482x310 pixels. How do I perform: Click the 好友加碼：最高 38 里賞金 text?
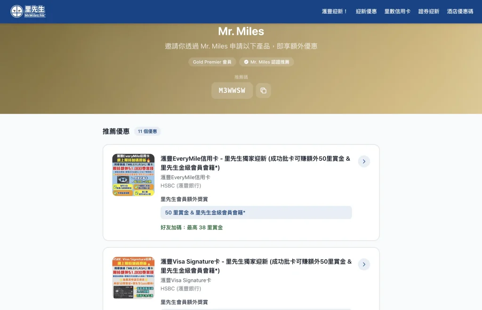[x=192, y=228]
